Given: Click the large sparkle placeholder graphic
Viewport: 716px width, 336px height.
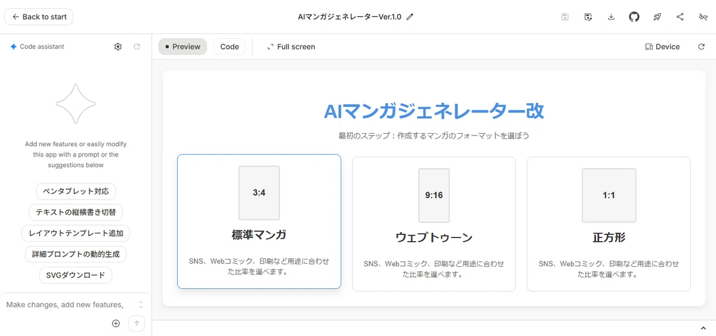Looking at the screenshot, I should [76, 103].
